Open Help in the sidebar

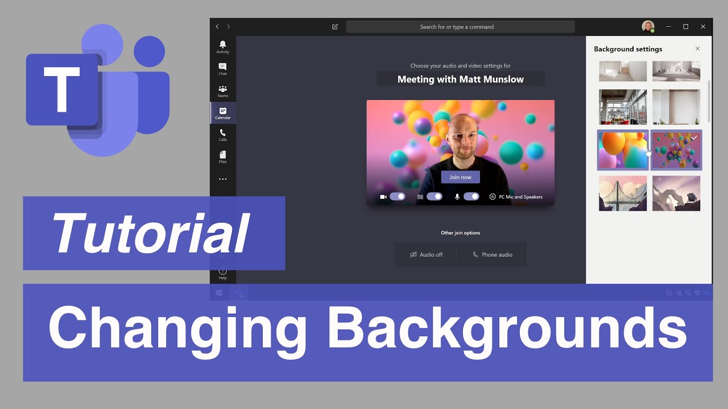click(x=222, y=274)
